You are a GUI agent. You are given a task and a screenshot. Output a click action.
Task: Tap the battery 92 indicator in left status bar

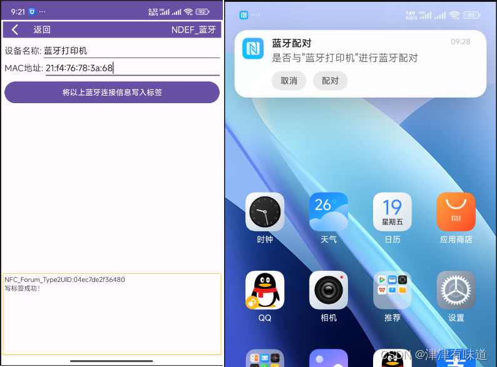click(203, 12)
